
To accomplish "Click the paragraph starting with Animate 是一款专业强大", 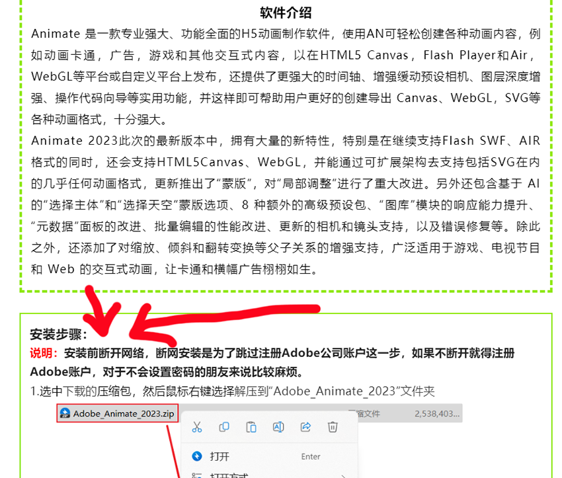I will coord(286,76).
